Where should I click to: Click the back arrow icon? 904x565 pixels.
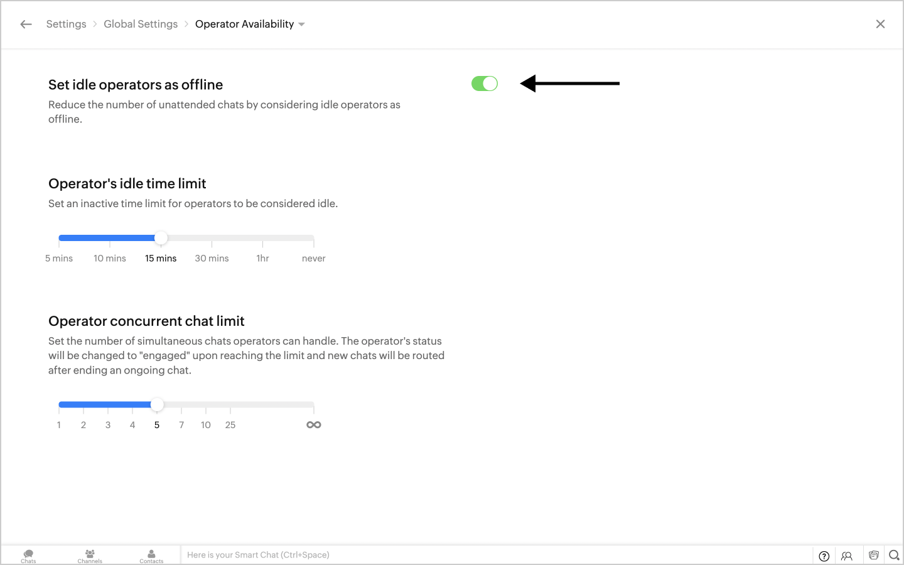(x=26, y=24)
